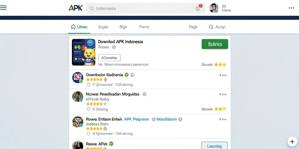
Task: Click the green Indaess Bialis label
Action: (97, 124)
